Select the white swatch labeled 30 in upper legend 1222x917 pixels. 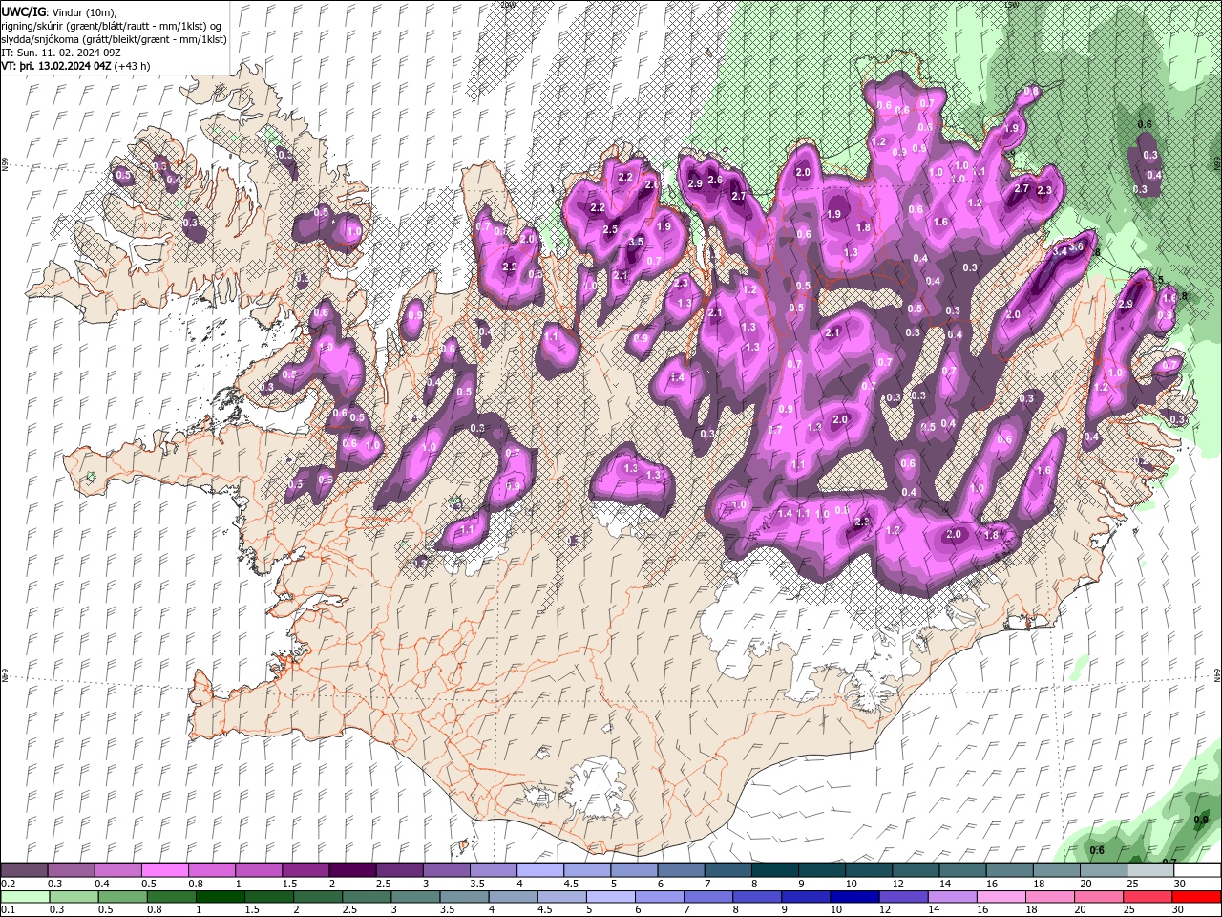coord(1196,870)
